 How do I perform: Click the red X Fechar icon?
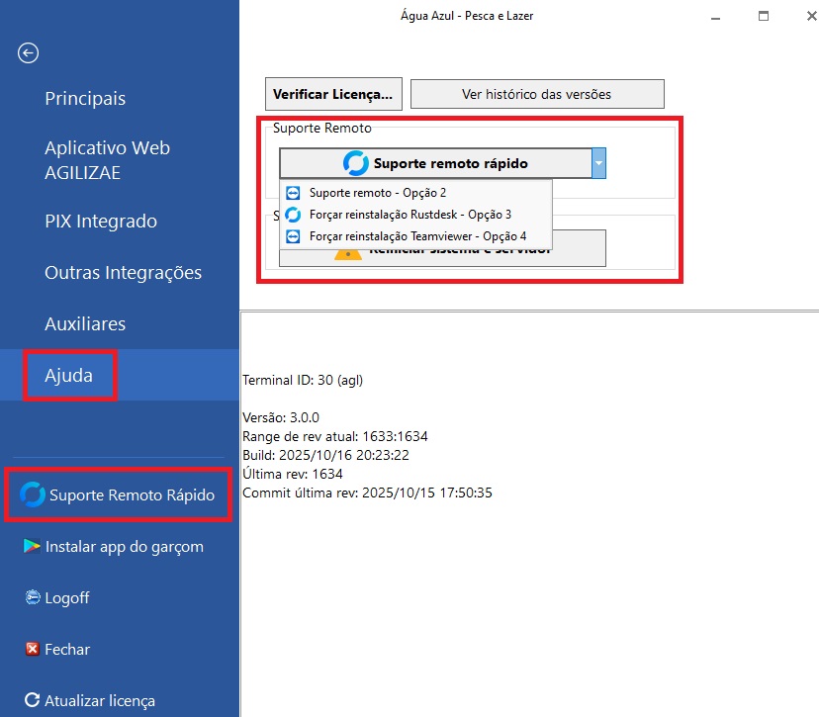click(x=32, y=650)
